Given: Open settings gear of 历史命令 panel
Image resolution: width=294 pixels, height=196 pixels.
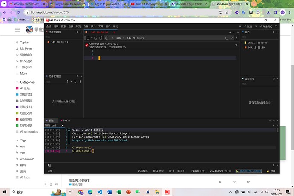Looking at the screenshot, I should click(x=274, y=78).
